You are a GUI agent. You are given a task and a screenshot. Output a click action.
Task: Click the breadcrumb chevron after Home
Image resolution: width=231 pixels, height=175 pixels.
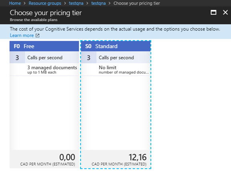pyautogui.click(x=24, y=3)
